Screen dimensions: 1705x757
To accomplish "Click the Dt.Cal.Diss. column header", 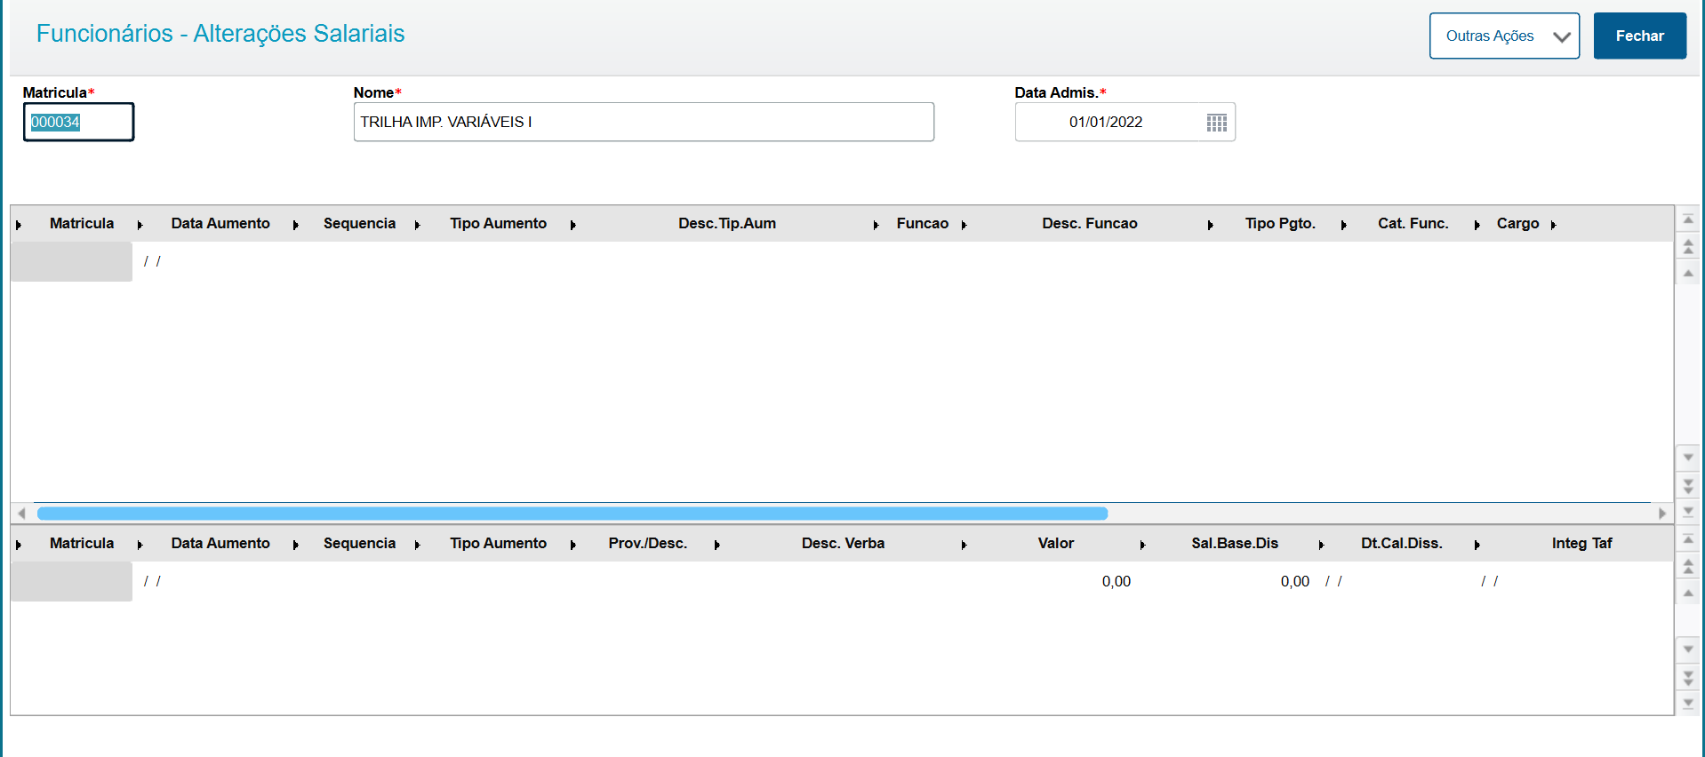I will click(x=1401, y=544).
